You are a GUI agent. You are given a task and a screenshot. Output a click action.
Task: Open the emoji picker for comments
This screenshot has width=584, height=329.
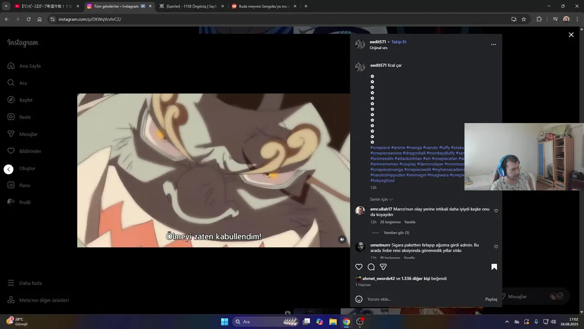(x=359, y=299)
